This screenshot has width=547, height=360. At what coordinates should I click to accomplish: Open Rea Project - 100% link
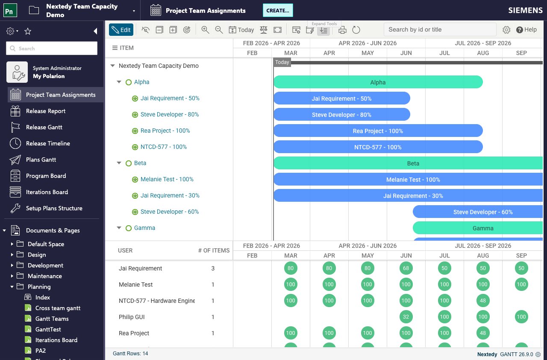click(x=165, y=131)
